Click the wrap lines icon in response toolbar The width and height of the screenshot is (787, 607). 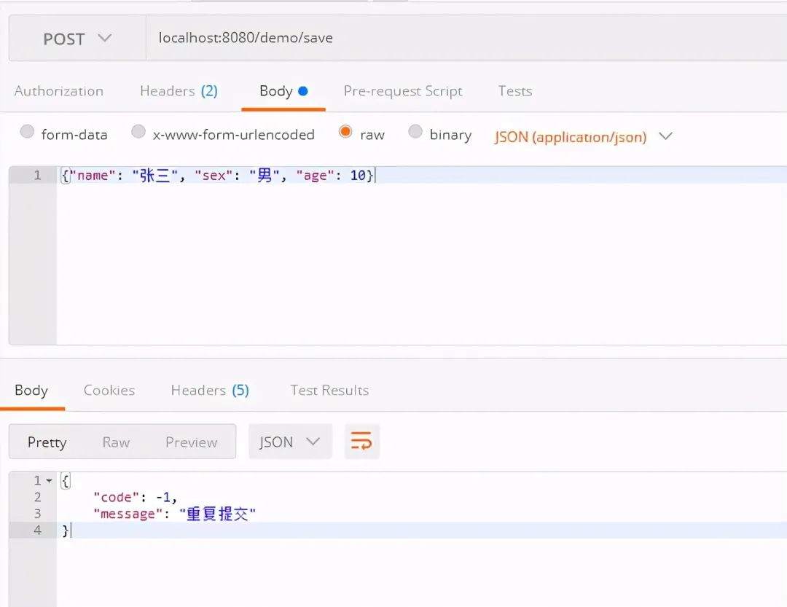[361, 442]
